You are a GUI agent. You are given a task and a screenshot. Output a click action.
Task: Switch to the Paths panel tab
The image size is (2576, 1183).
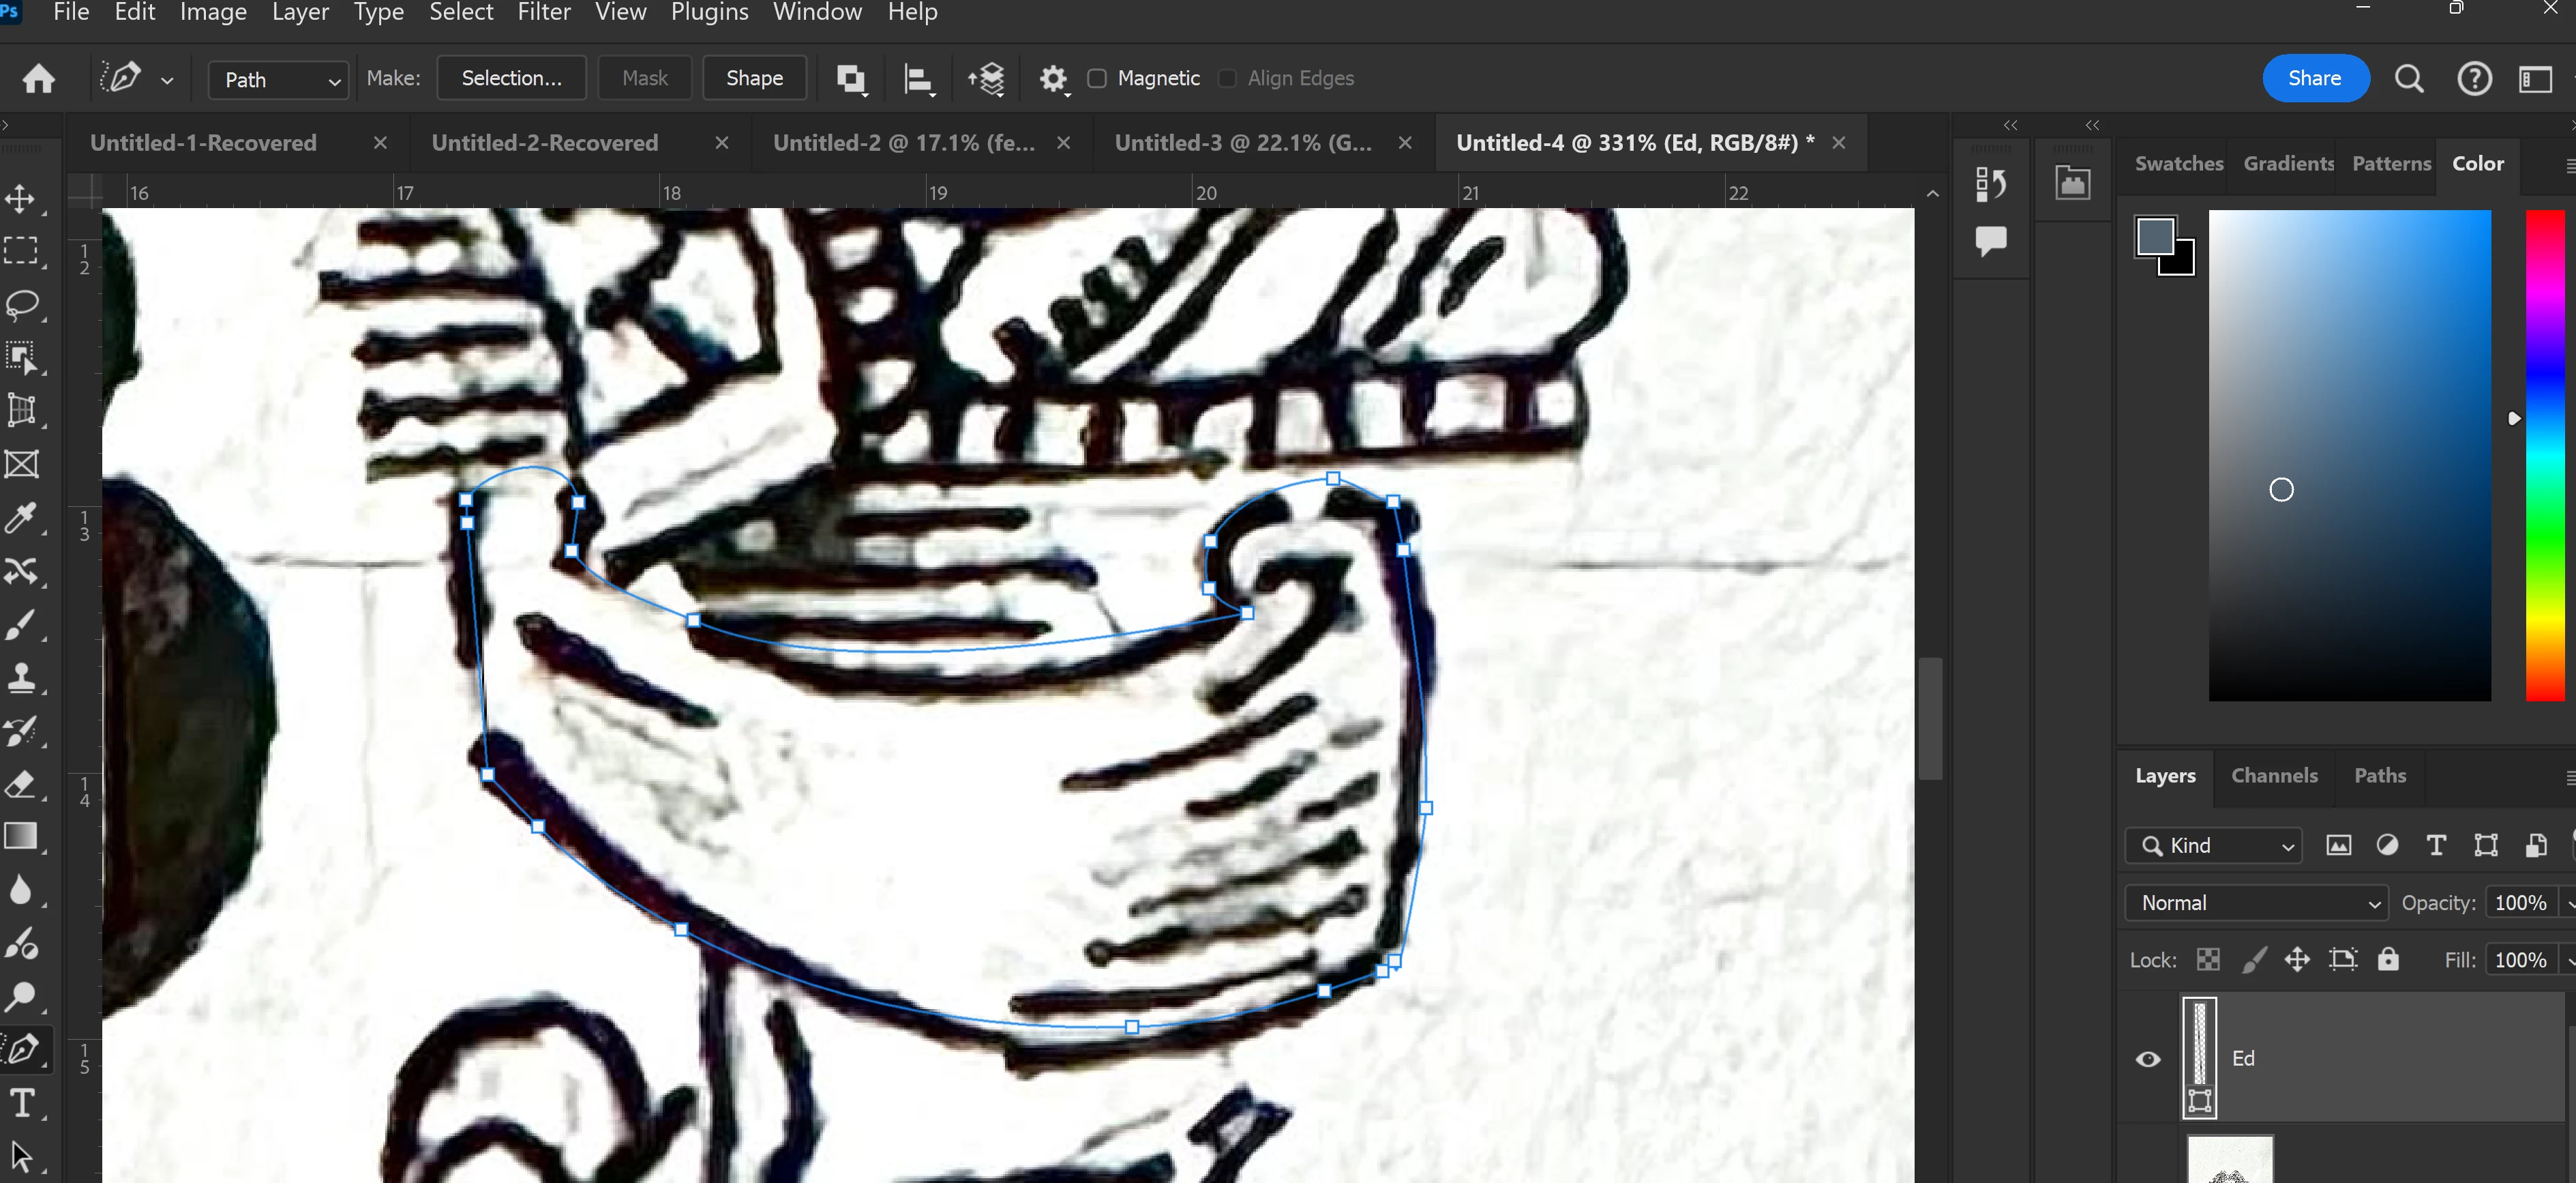[x=2379, y=776]
